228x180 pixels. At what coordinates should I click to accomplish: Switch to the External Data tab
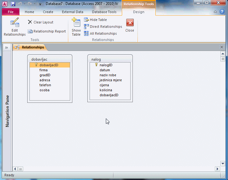pyautogui.click(x=73, y=12)
